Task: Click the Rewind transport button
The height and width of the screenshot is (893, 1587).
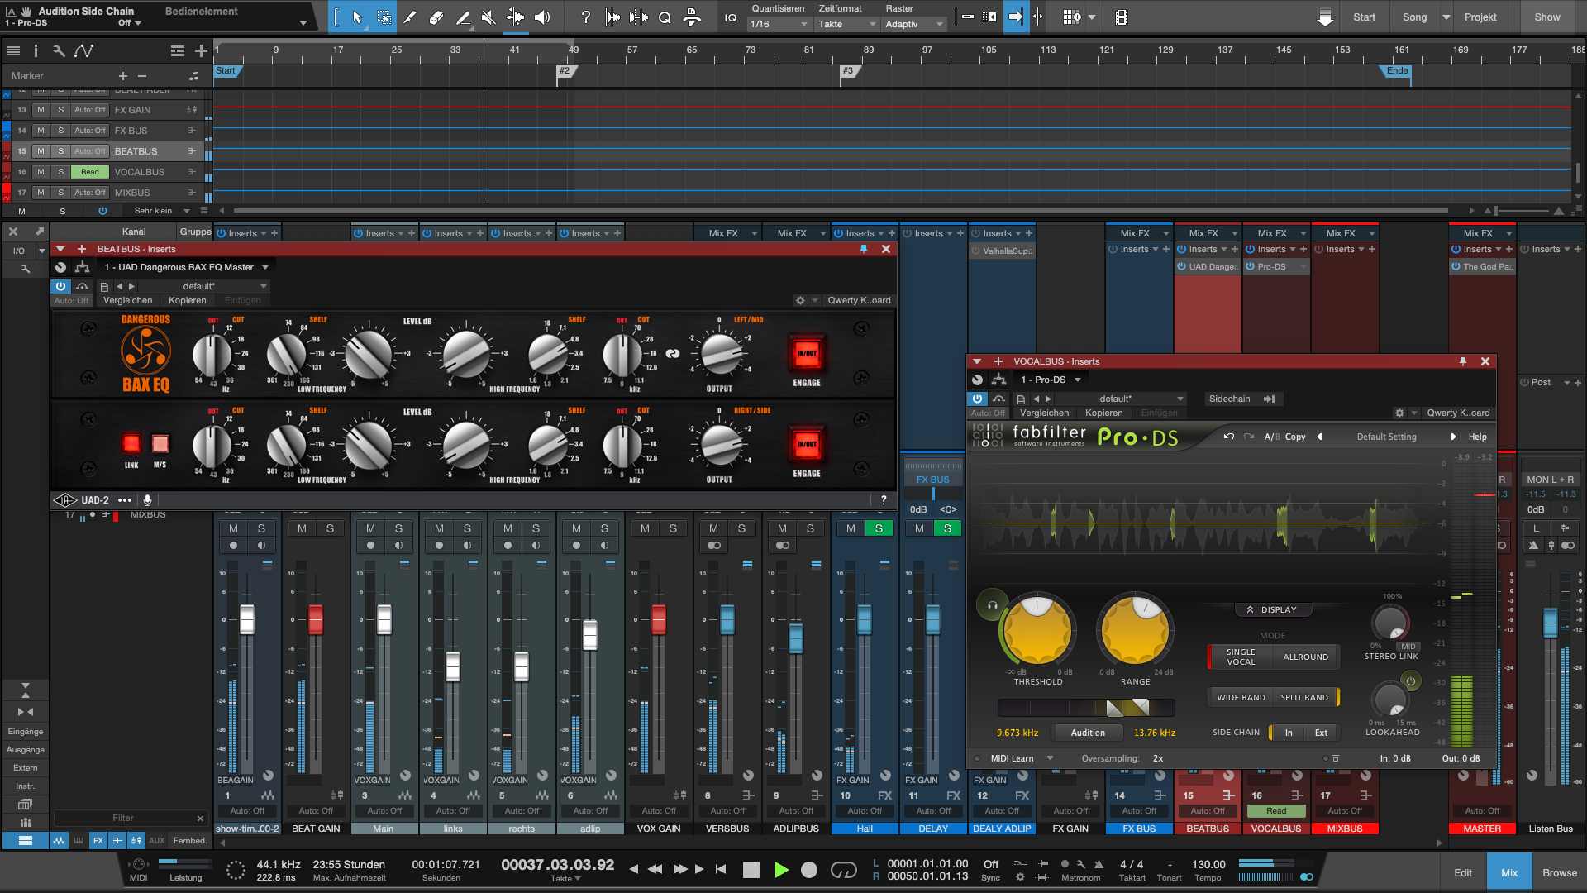Action: (x=655, y=869)
